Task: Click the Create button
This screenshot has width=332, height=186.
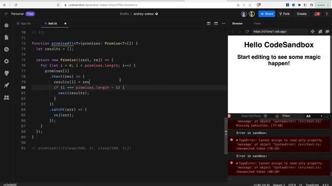Action: pos(301,14)
